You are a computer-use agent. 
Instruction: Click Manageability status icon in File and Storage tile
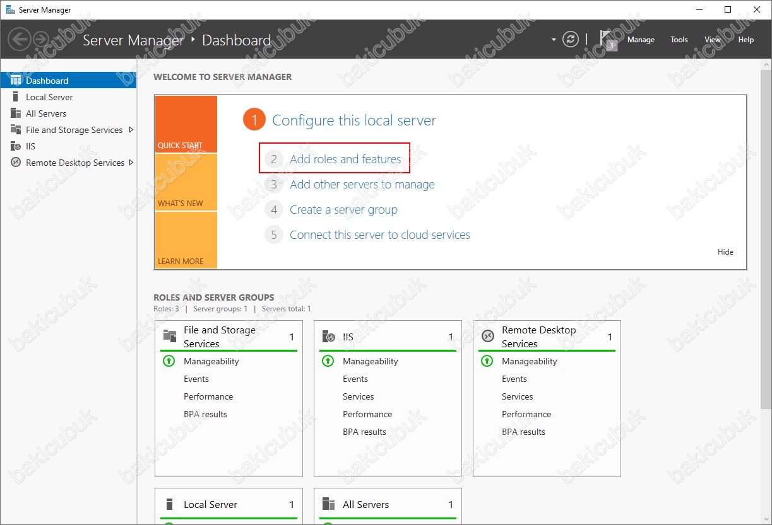coord(169,361)
